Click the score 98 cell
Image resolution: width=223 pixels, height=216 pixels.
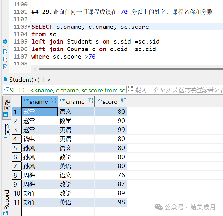click(x=111, y=202)
